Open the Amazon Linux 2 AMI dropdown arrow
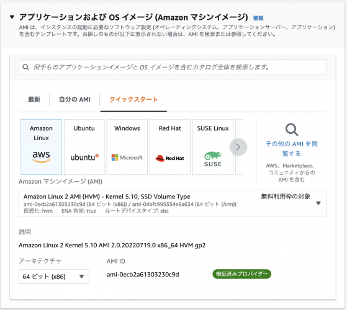Viewport: 347px width, 310px height. 318,203
